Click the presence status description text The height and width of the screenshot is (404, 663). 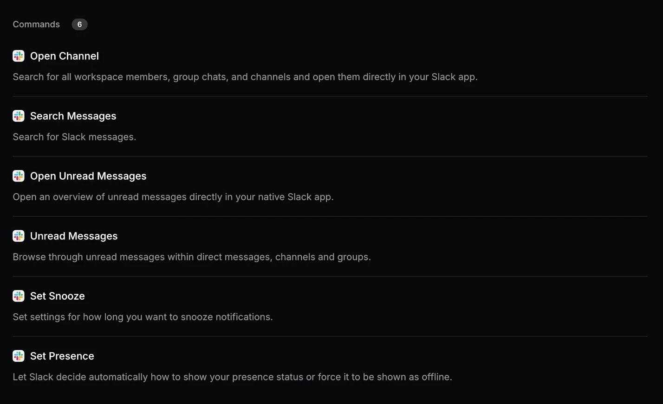[x=232, y=377]
